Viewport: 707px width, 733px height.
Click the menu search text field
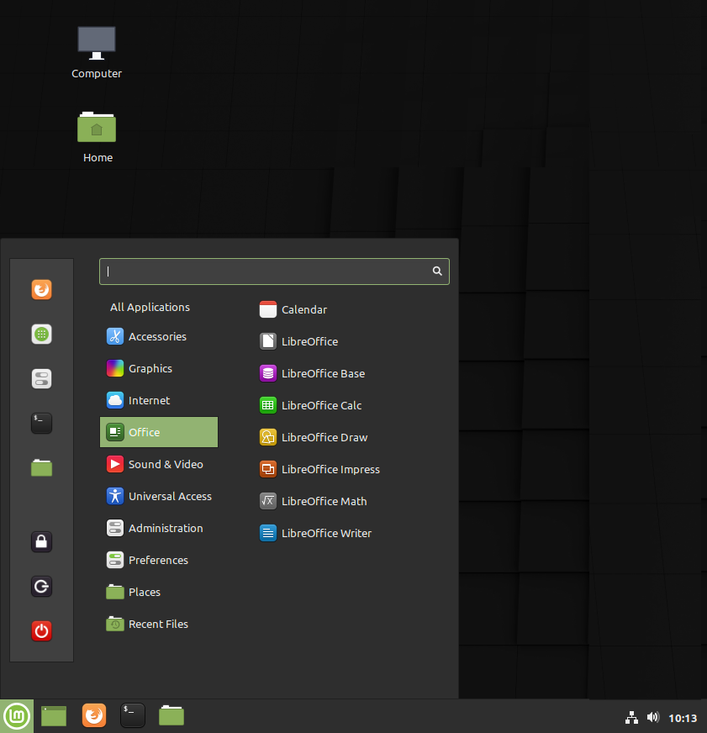click(265, 272)
